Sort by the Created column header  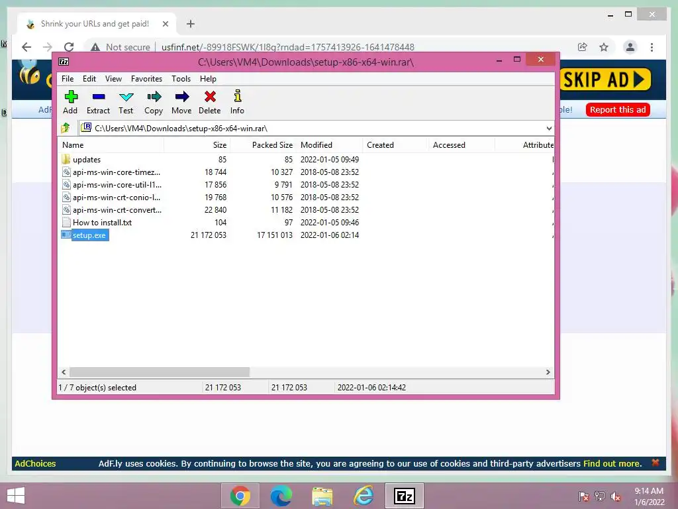[395, 145]
